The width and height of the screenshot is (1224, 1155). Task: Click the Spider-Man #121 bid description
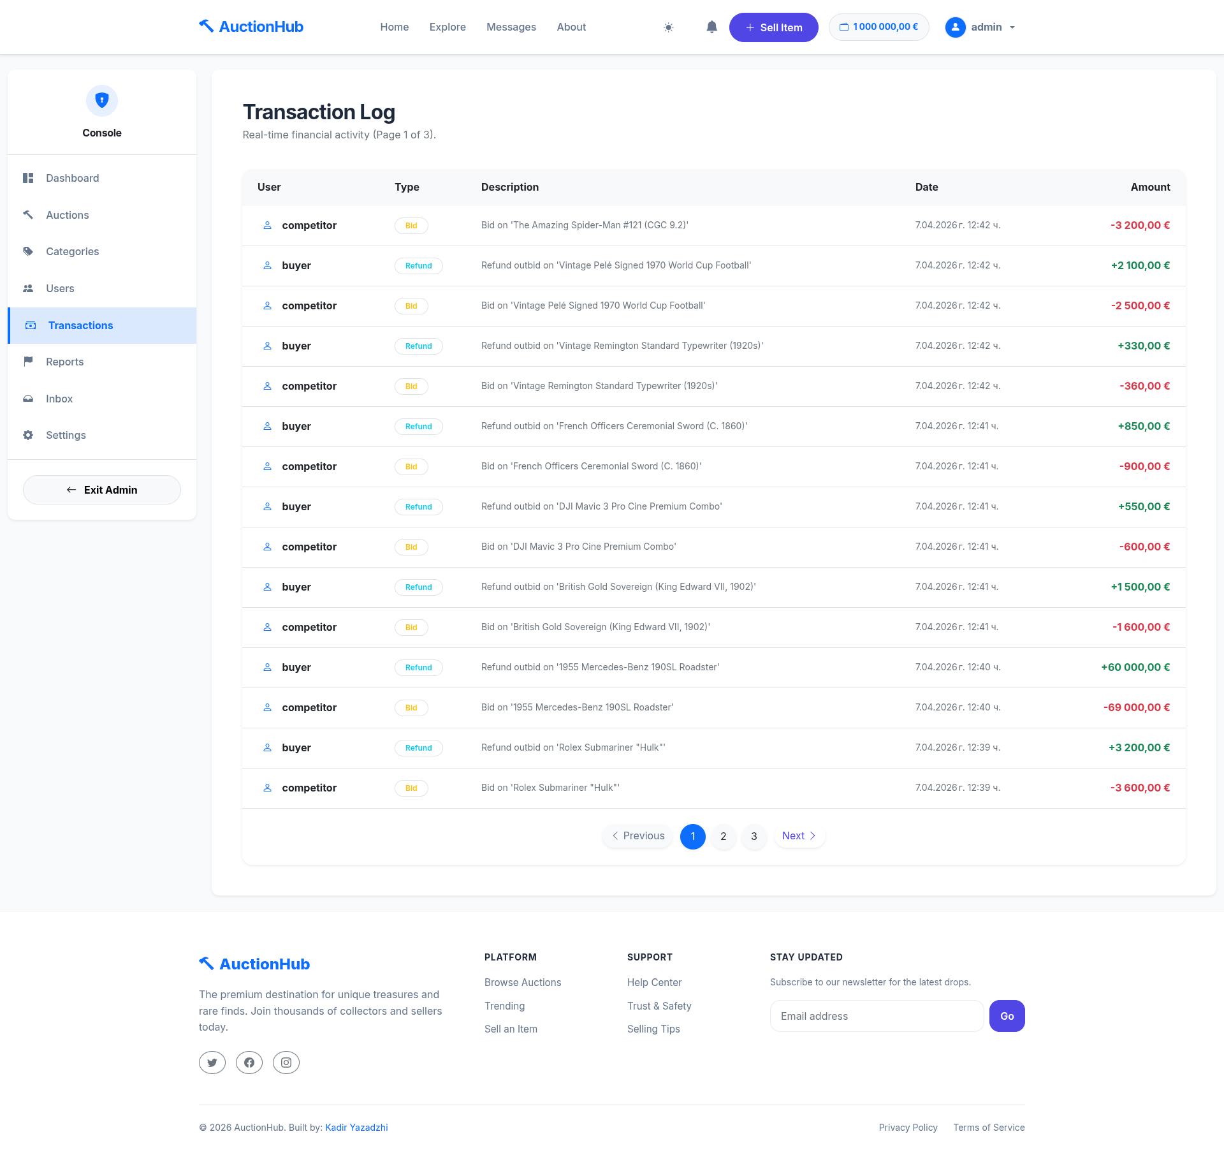pos(585,225)
